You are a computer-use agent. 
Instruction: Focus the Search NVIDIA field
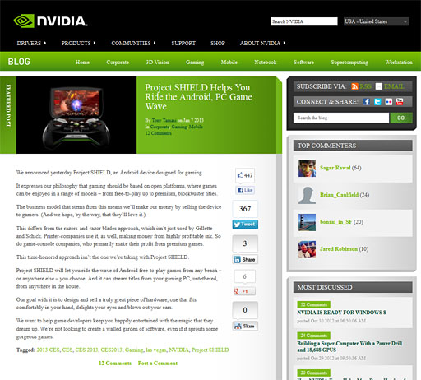(x=304, y=21)
